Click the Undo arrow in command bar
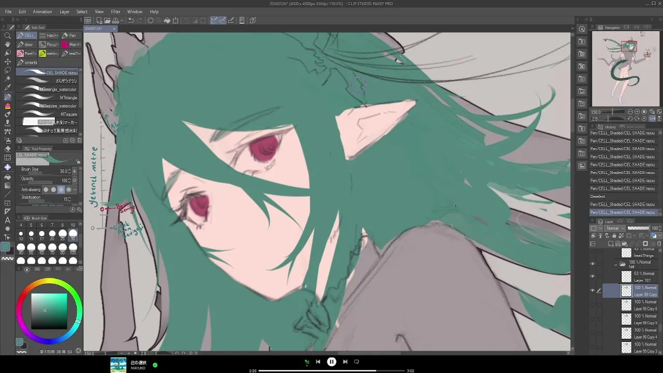The width and height of the screenshot is (663, 373). tap(131, 21)
